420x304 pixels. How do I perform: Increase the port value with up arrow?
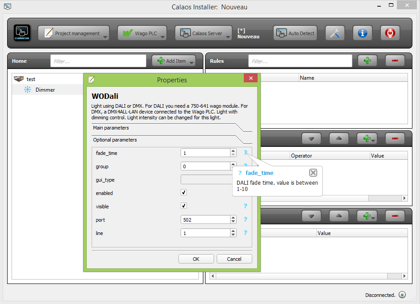click(x=233, y=218)
